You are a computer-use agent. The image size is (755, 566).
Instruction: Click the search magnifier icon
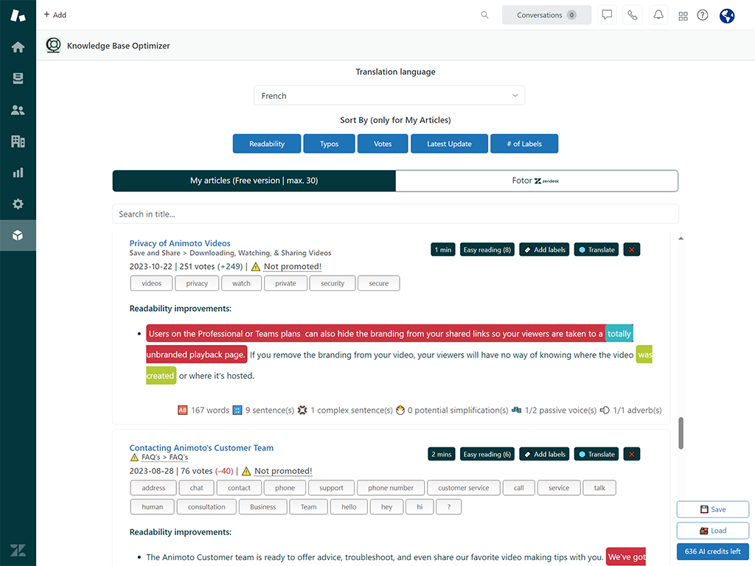(484, 15)
